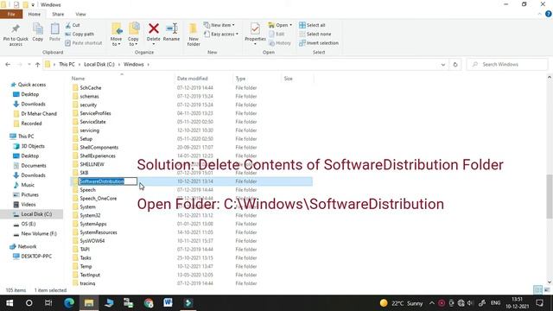Select the SysWOW64 folder
The image size is (553, 311).
pos(92,241)
